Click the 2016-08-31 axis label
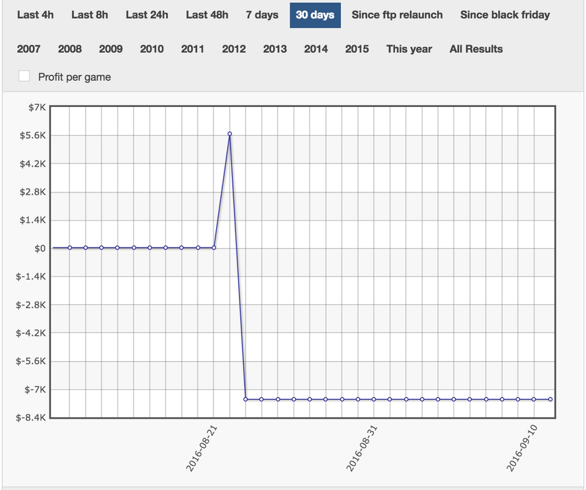The image size is (586, 490). [x=362, y=448]
